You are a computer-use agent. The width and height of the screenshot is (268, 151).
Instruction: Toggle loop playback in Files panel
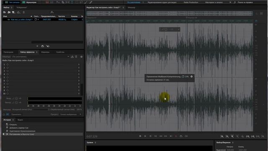(x=43, y=46)
